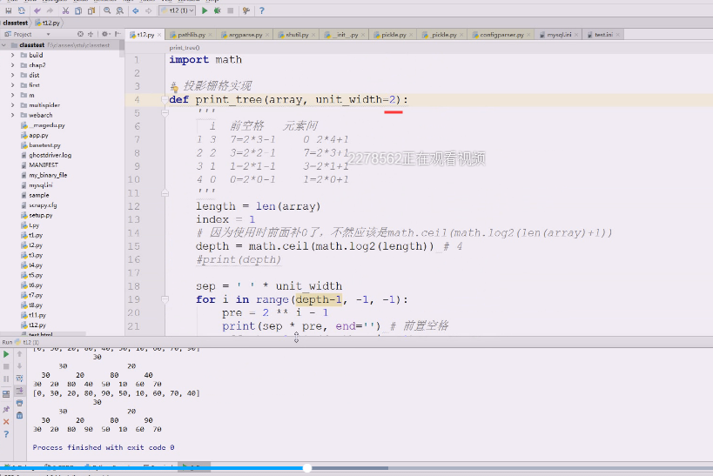The height and width of the screenshot is (476, 713).
Task: Click the t12.py breadcrumb
Action: pyautogui.click(x=48, y=23)
